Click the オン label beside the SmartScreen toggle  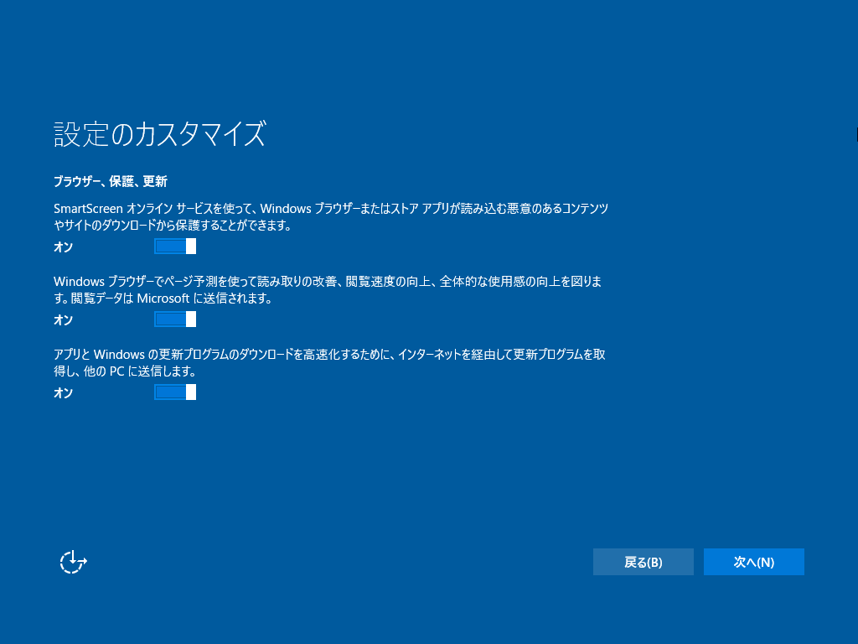pos(63,247)
